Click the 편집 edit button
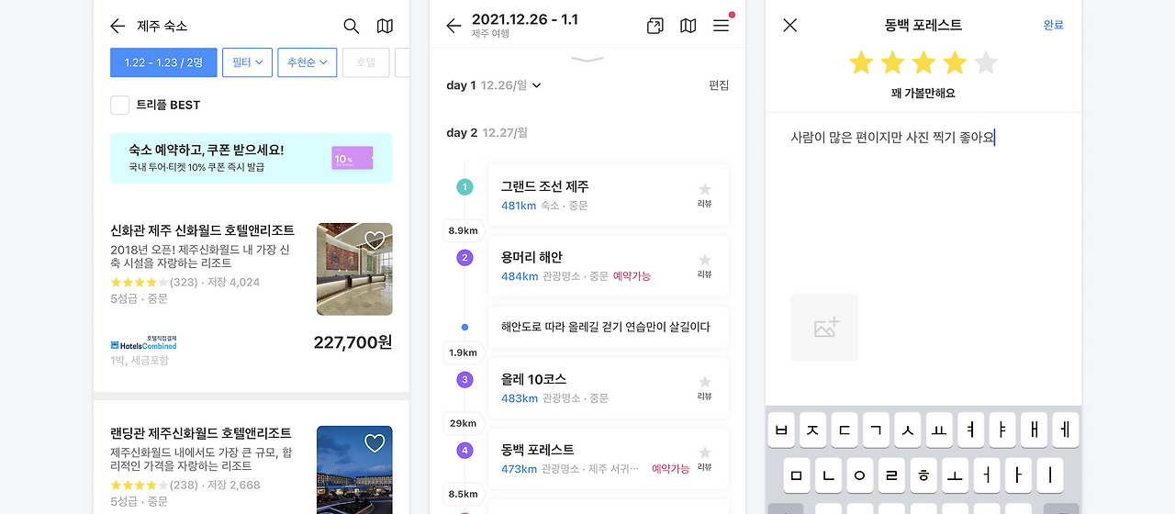The image size is (1175, 514). pyautogui.click(x=719, y=85)
